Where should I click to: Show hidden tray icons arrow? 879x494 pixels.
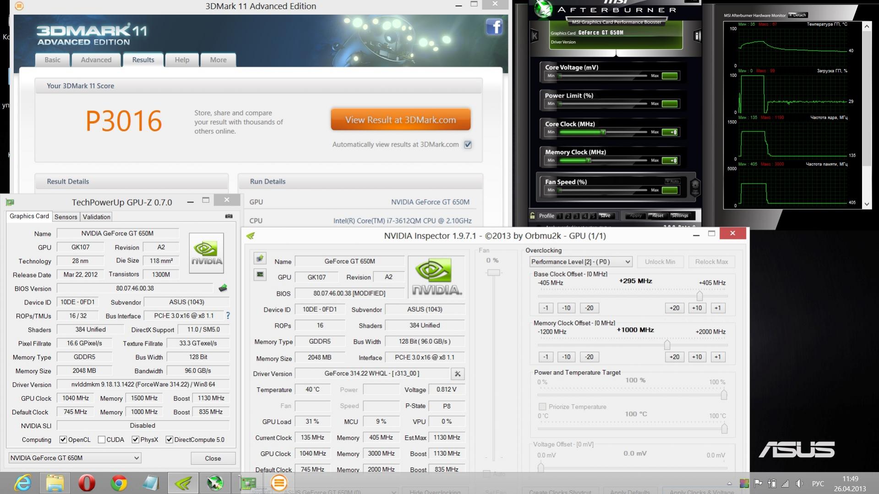pyautogui.click(x=729, y=483)
